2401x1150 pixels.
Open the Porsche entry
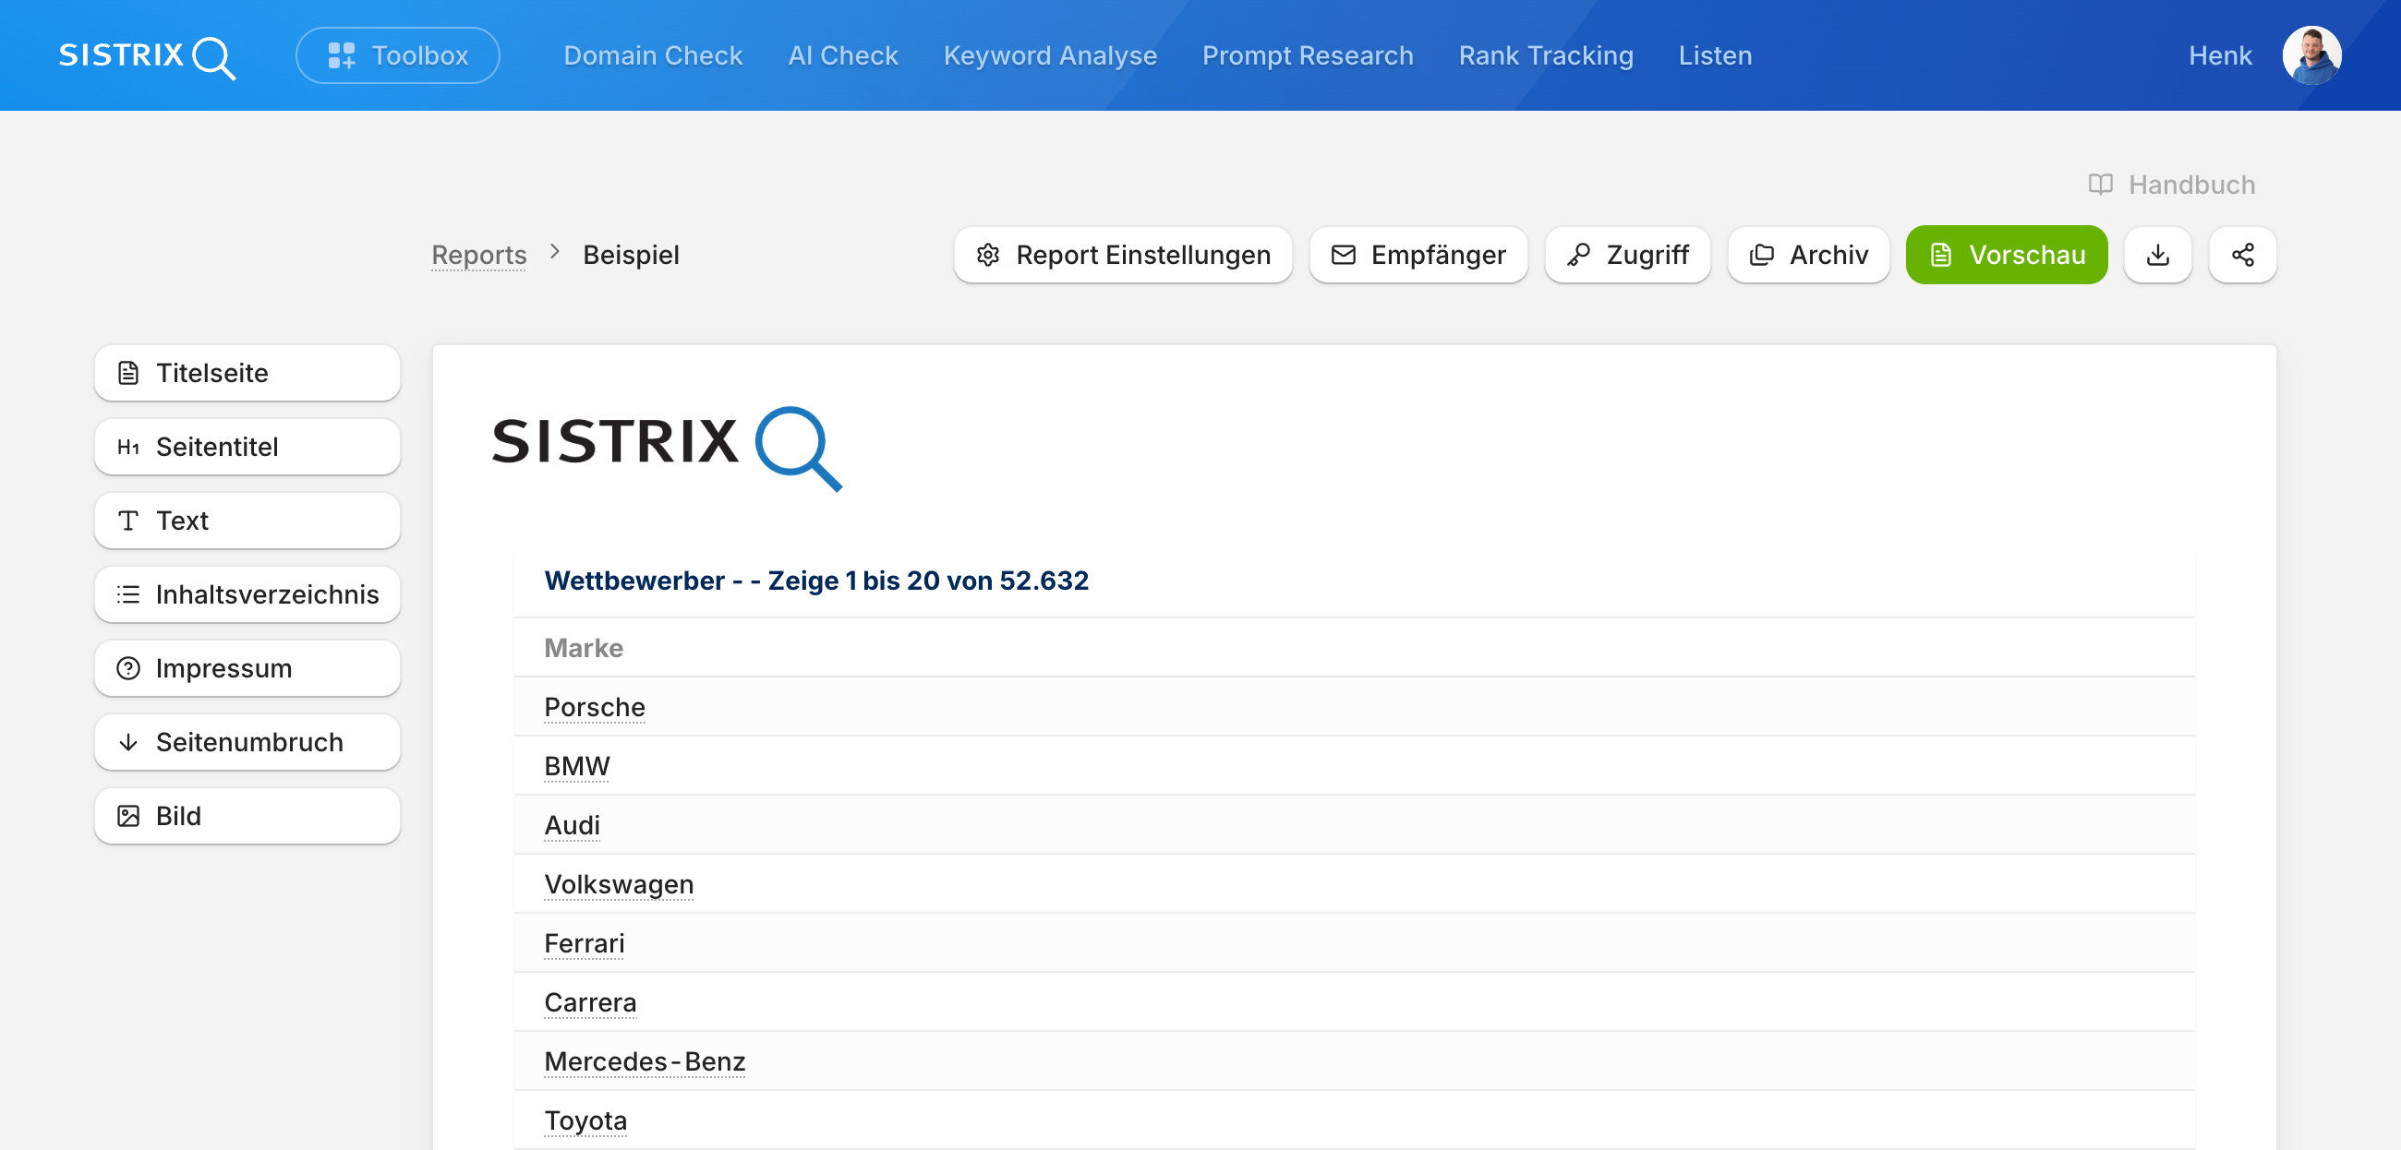click(595, 707)
